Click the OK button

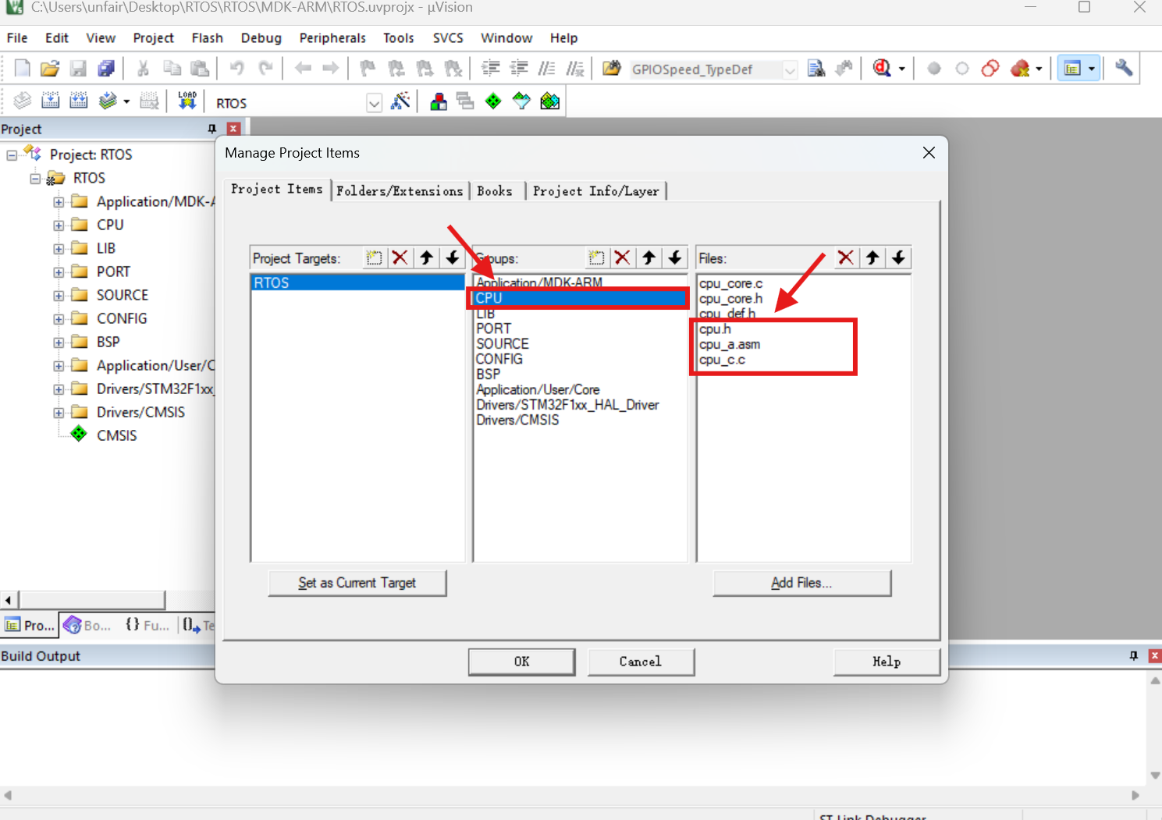pyautogui.click(x=522, y=662)
